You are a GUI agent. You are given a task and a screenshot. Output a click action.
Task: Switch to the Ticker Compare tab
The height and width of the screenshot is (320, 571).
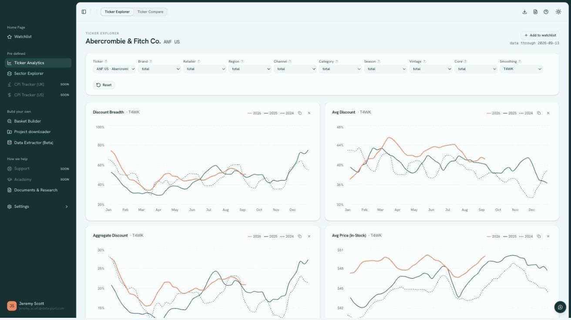[150, 12]
